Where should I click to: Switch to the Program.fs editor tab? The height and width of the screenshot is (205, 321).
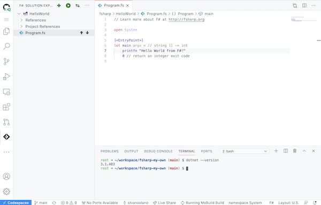pyautogui.click(x=113, y=5)
